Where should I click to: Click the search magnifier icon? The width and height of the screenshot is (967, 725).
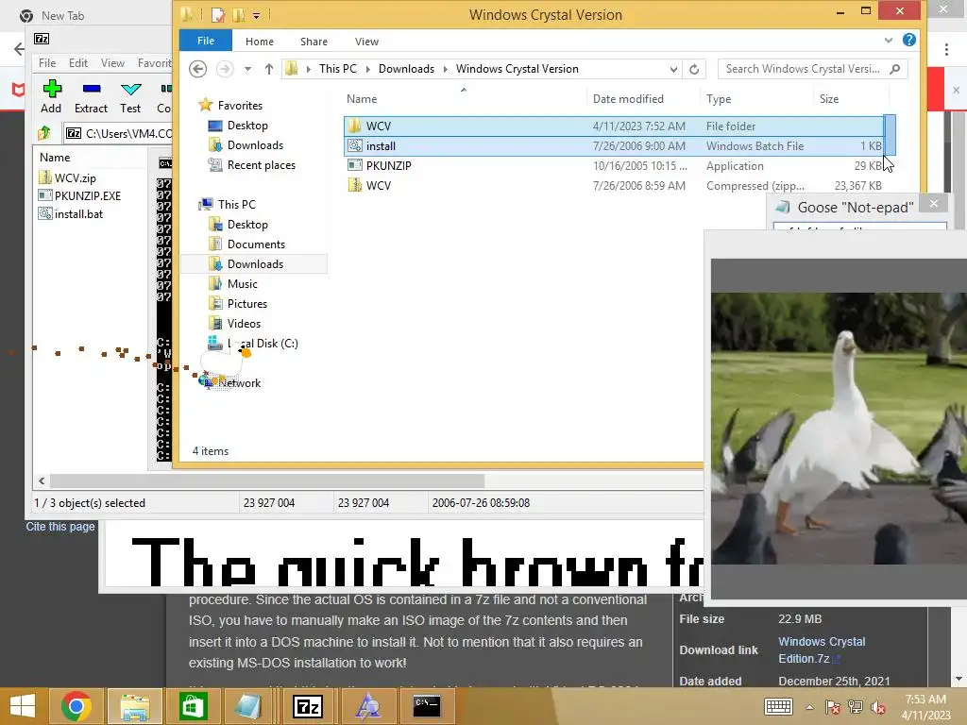coord(895,69)
